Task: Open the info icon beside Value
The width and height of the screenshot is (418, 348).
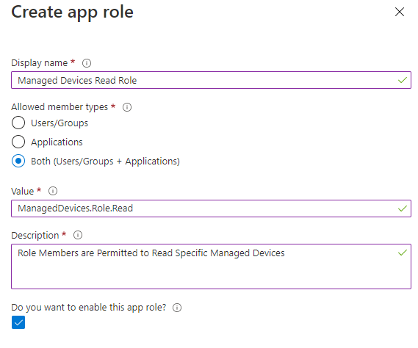Action: 53,191
